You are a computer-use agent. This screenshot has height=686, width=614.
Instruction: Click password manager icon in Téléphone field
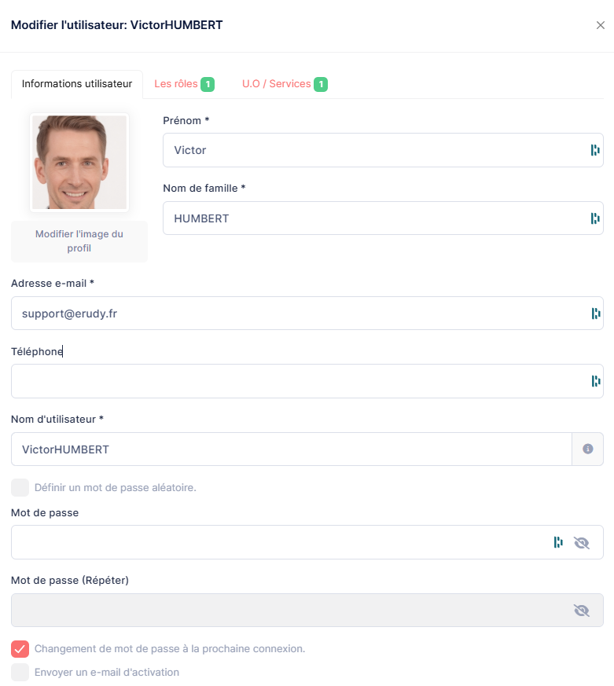click(x=595, y=381)
